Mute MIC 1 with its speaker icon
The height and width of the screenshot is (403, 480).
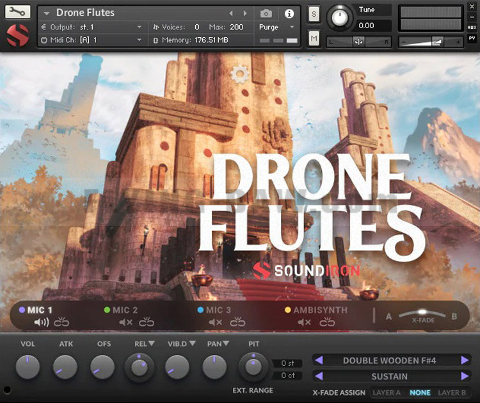[x=41, y=322]
